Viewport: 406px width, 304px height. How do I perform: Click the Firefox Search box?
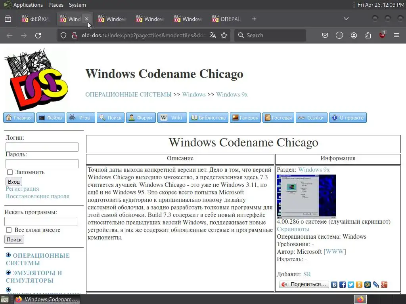[270, 35]
